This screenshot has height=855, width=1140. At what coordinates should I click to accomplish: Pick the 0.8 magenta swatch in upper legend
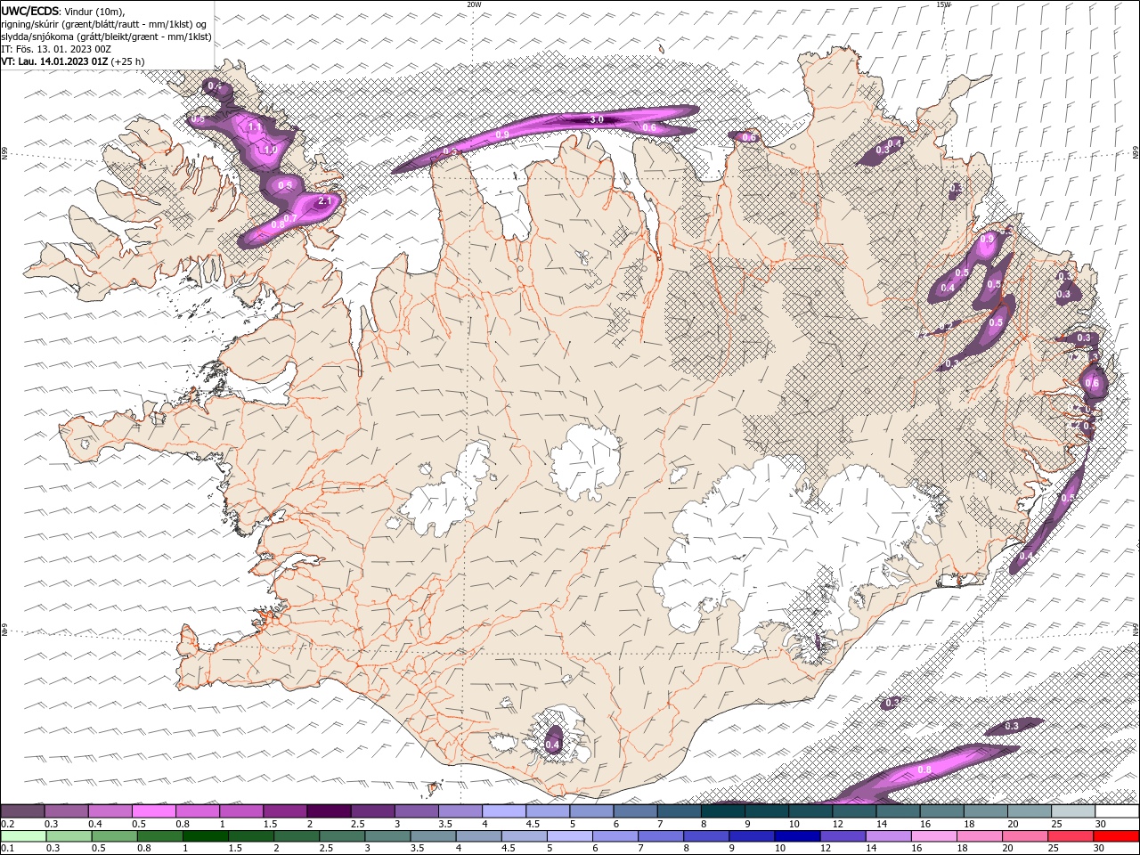pyautogui.click(x=197, y=811)
